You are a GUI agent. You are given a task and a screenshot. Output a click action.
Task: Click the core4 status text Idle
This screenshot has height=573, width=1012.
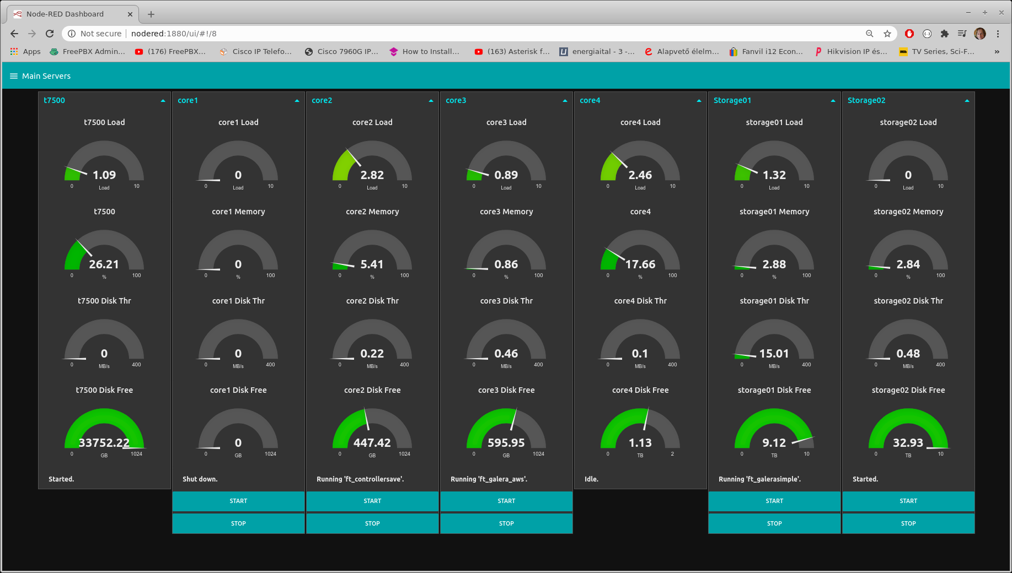click(x=592, y=479)
